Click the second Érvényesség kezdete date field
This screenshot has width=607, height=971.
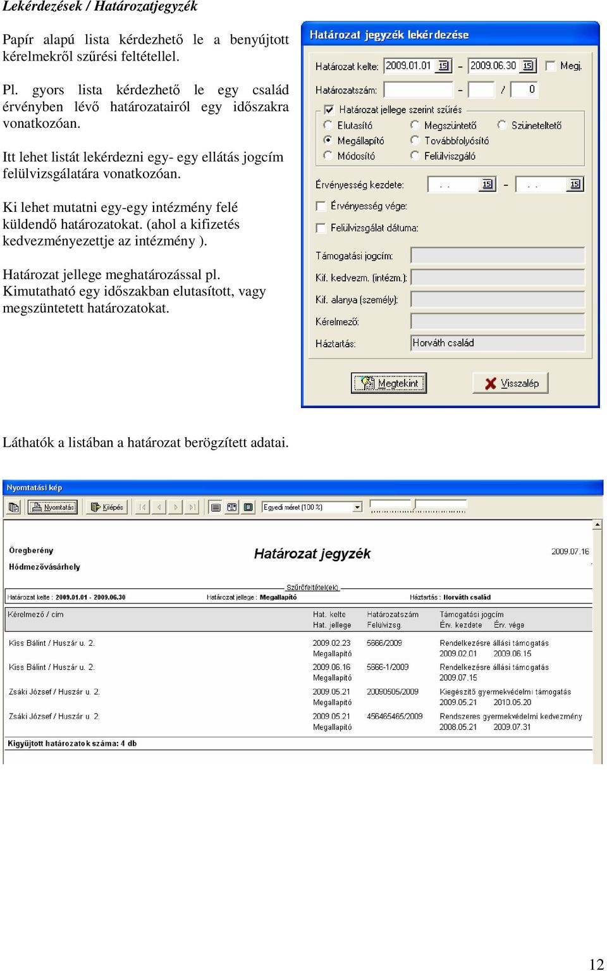(542, 184)
